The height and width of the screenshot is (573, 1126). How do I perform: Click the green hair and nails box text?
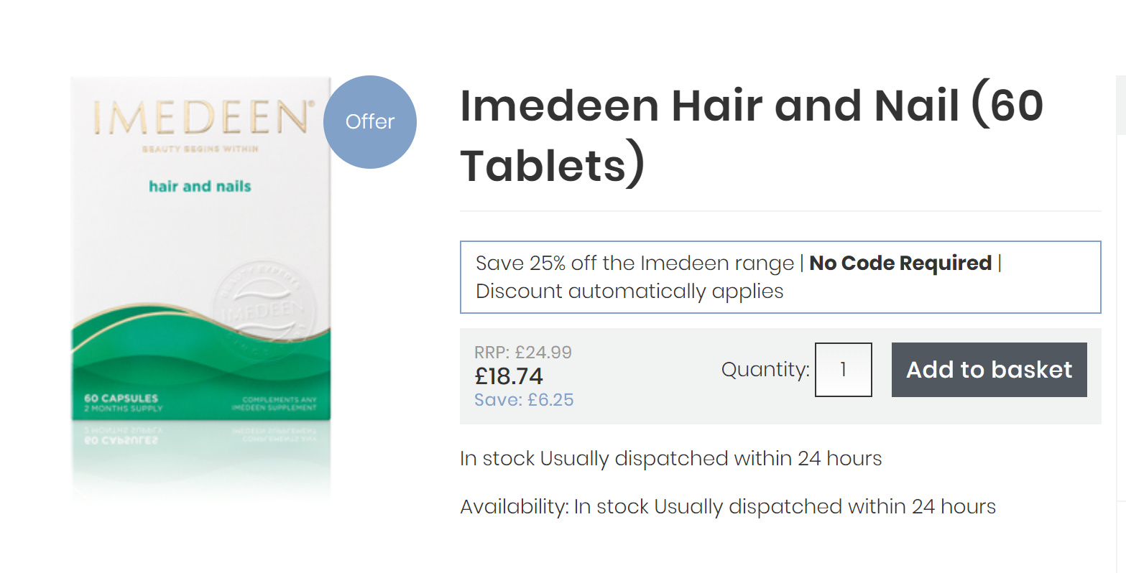(200, 187)
